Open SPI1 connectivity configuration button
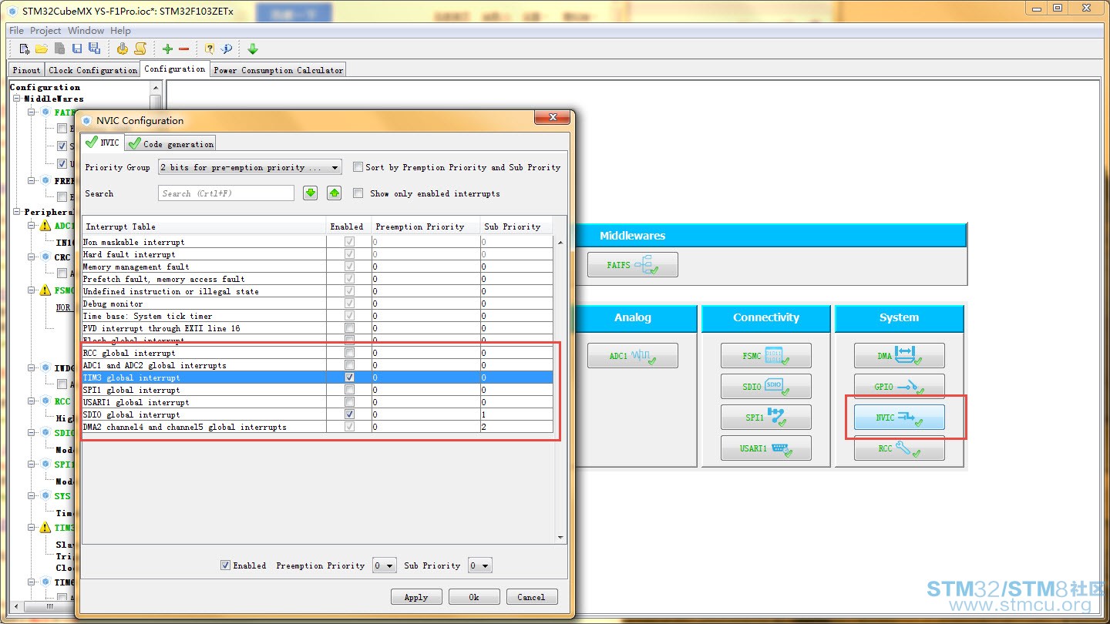 pos(766,418)
